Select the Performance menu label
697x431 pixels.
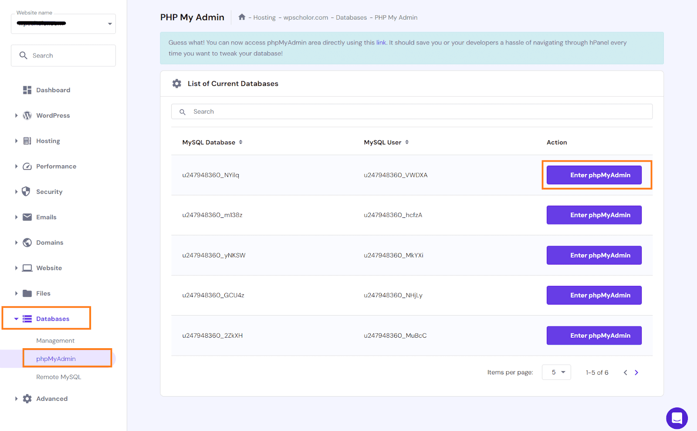[56, 166]
